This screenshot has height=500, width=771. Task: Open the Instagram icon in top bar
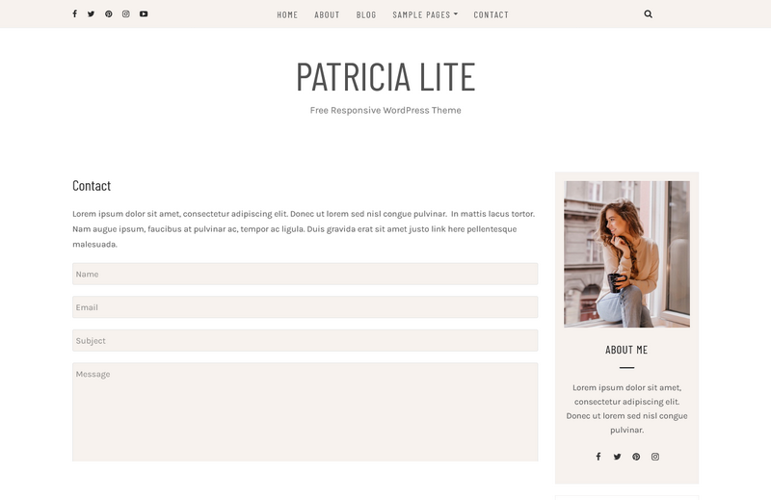126,13
